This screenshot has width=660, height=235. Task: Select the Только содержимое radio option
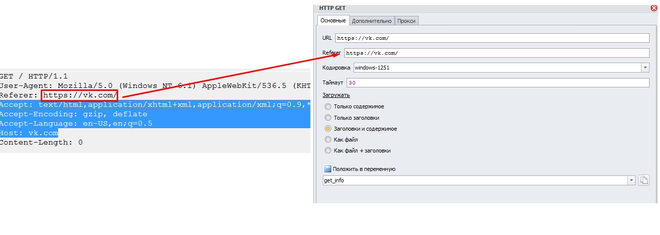point(328,106)
